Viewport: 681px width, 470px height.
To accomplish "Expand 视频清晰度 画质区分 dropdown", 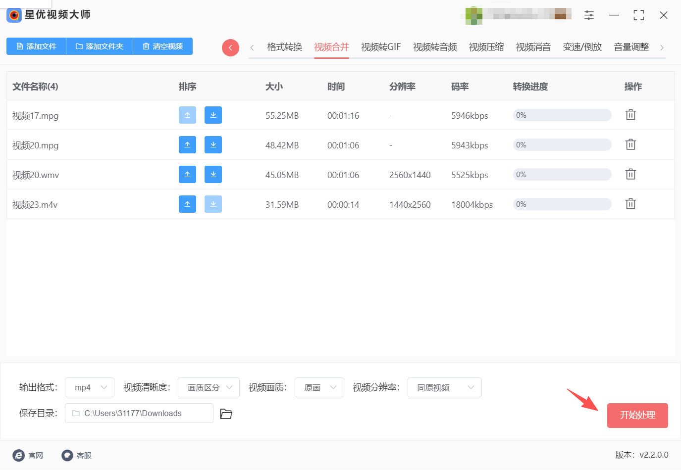I will (x=209, y=387).
